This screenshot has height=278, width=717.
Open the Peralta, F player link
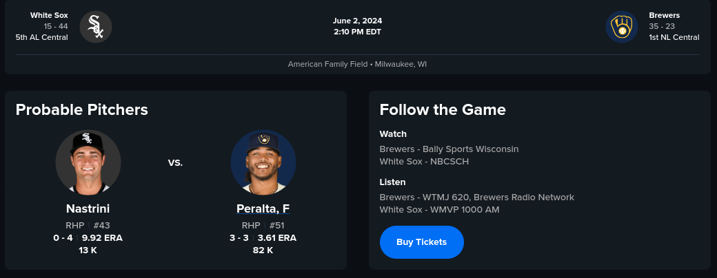(x=263, y=208)
